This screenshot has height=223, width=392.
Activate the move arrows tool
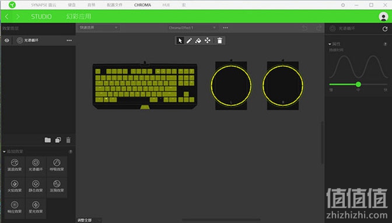pos(208,40)
